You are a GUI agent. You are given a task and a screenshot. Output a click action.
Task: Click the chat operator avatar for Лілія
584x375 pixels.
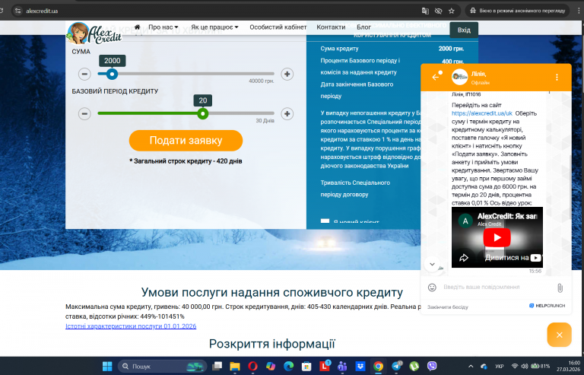tap(459, 77)
